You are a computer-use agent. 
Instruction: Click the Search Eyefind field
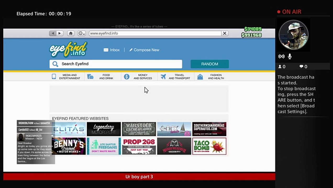[x=116, y=64]
